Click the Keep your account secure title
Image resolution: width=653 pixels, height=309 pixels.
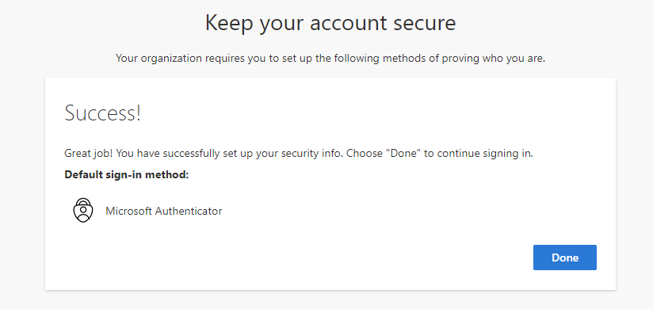pos(330,23)
